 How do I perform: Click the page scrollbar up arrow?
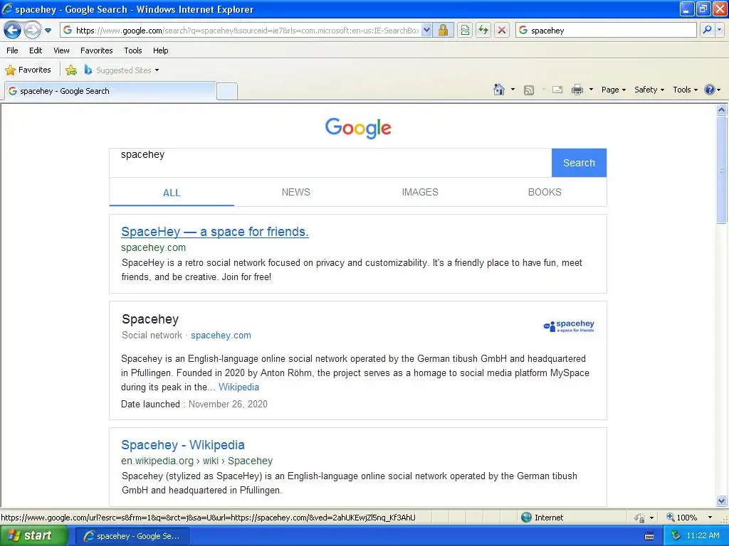pyautogui.click(x=722, y=110)
